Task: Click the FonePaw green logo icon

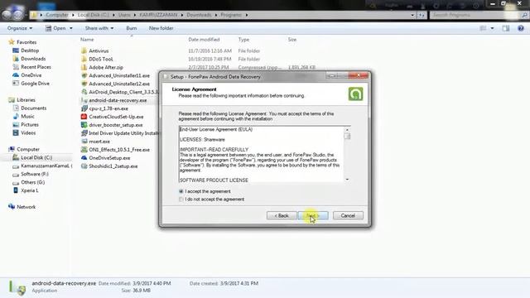Action: (355, 94)
